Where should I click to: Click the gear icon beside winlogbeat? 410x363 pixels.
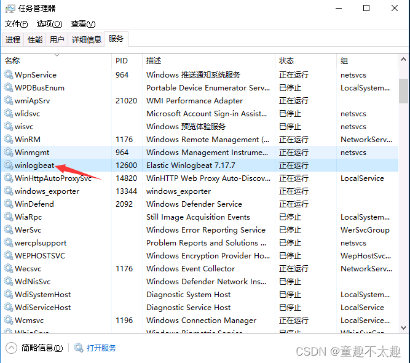pos(9,165)
